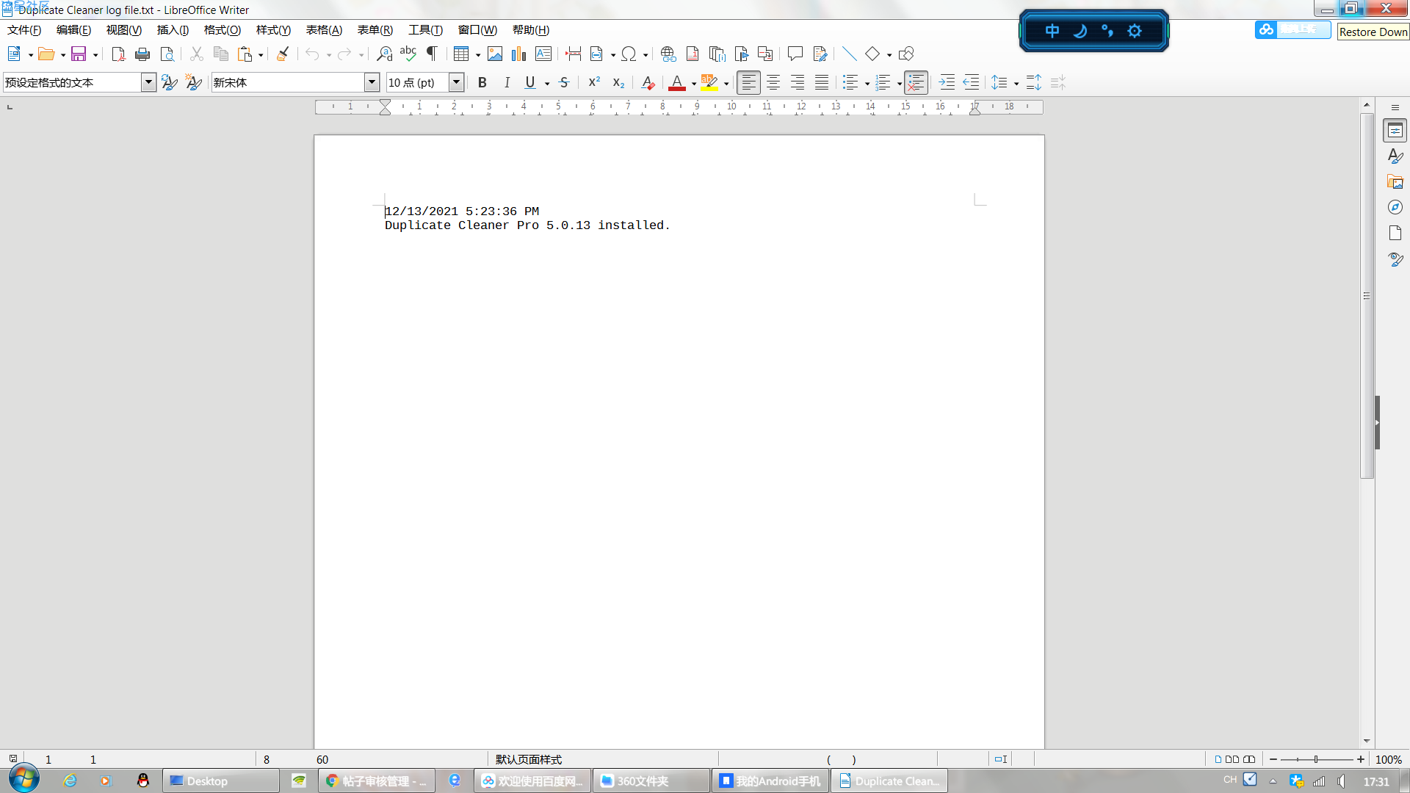Open the sidebar Navigator panel
This screenshot has width=1410, height=793.
point(1395,207)
